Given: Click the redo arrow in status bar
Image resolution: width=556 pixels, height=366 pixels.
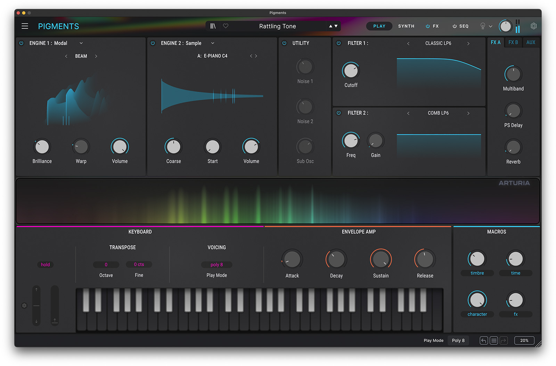Looking at the screenshot, I should (x=504, y=341).
